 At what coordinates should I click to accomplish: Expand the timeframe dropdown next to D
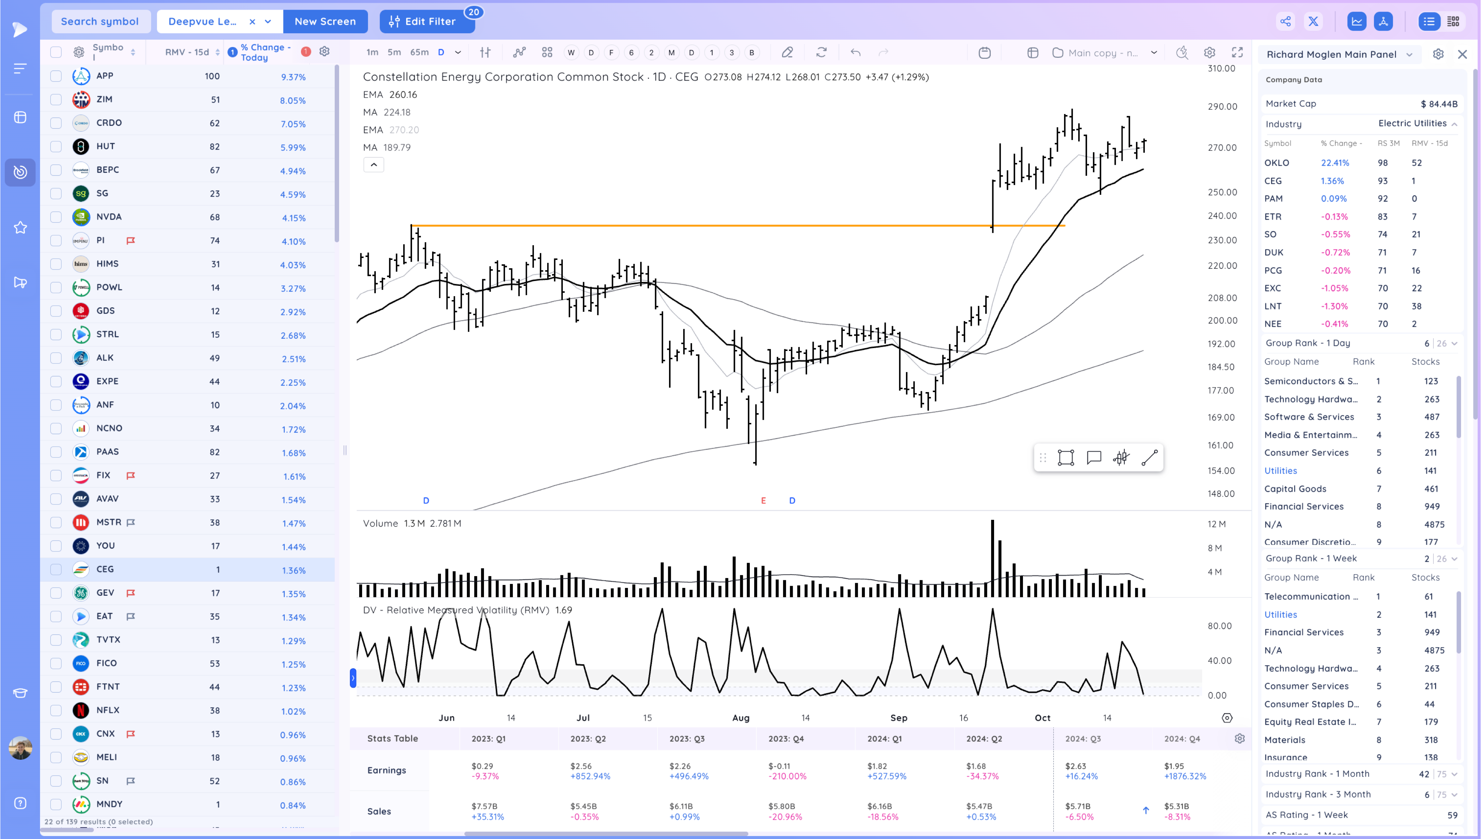458,53
